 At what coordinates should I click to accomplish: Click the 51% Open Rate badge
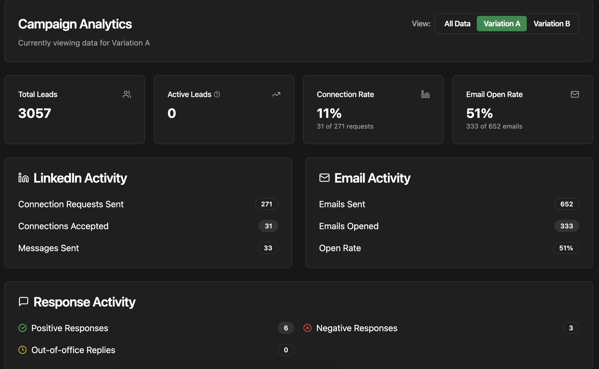566,248
